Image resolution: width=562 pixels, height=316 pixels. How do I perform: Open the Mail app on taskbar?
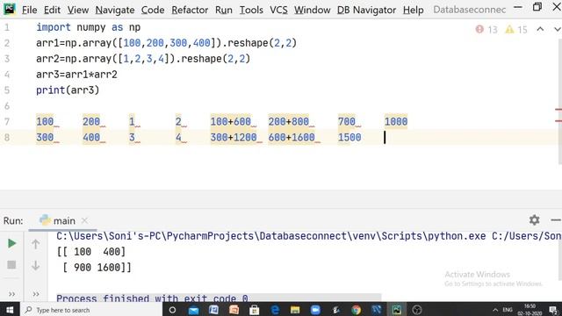193,310
